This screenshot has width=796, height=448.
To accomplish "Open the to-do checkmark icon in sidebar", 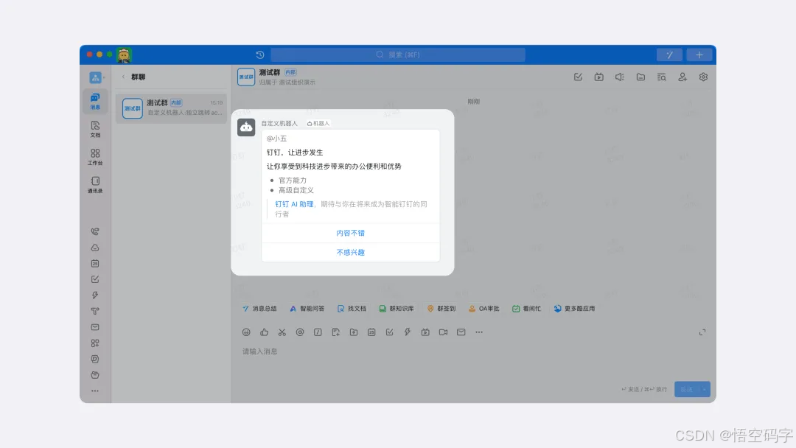I will coord(95,279).
